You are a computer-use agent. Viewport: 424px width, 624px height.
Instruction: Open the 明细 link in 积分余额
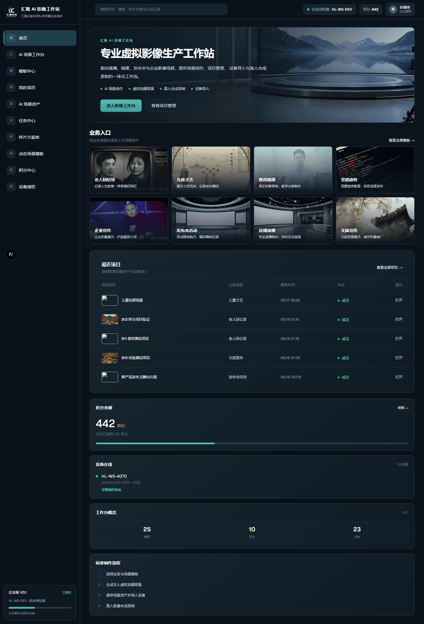tap(403, 408)
